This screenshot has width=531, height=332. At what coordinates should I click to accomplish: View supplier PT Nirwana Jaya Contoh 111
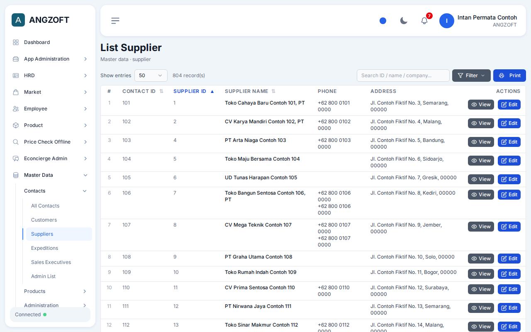[481, 308]
